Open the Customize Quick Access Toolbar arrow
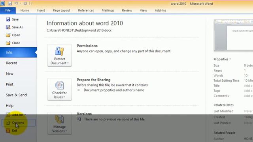This screenshot has width=253, height=142. pos(32,4)
